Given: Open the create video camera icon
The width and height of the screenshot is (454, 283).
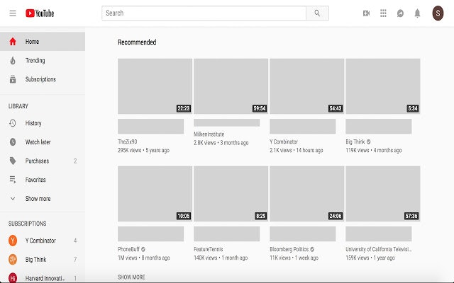Looking at the screenshot, I should click(x=366, y=13).
